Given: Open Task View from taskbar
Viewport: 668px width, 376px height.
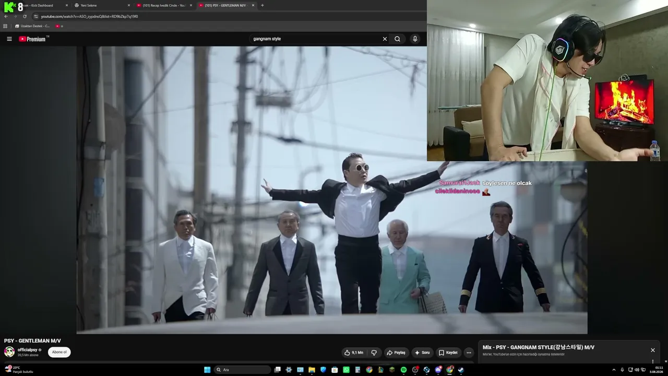Looking at the screenshot, I should (278, 370).
